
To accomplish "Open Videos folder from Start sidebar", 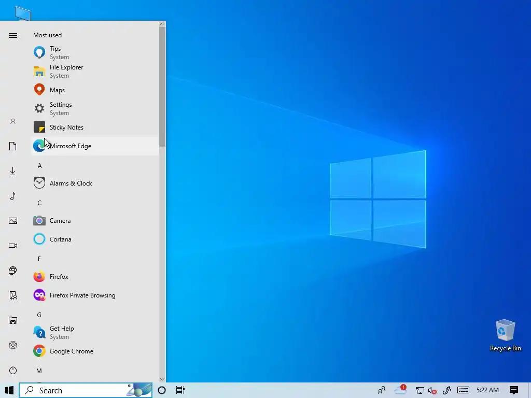I will coord(13,246).
